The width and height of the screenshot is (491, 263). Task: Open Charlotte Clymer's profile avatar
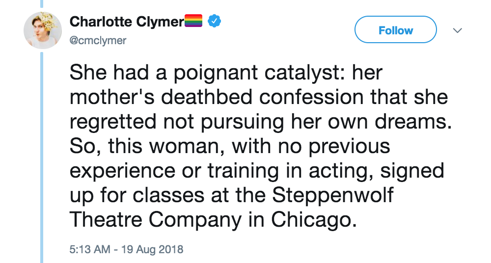(43, 30)
